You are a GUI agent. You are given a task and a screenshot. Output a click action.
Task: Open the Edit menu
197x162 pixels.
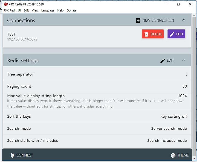[x=26, y=10]
